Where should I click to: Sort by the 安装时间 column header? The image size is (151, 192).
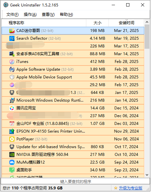pyautogui.click(x=126, y=23)
